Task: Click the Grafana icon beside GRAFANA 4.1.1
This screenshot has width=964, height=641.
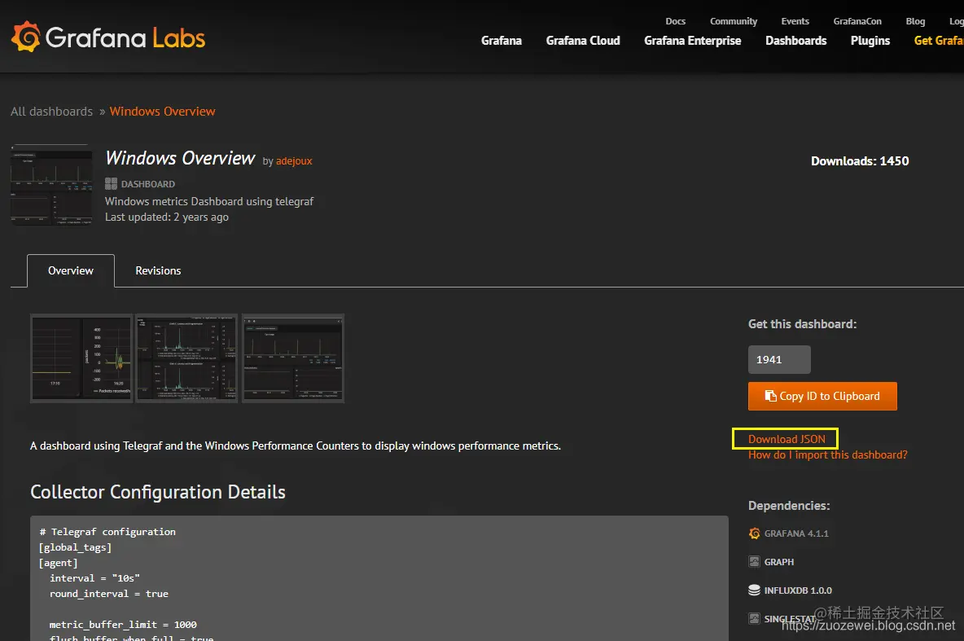Action: click(x=755, y=533)
